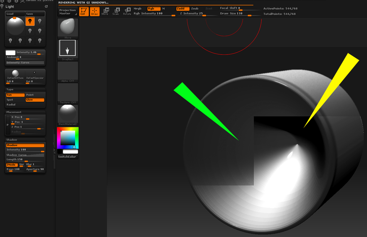Adjust the light Intensity 1.46 slider

tap(30, 53)
